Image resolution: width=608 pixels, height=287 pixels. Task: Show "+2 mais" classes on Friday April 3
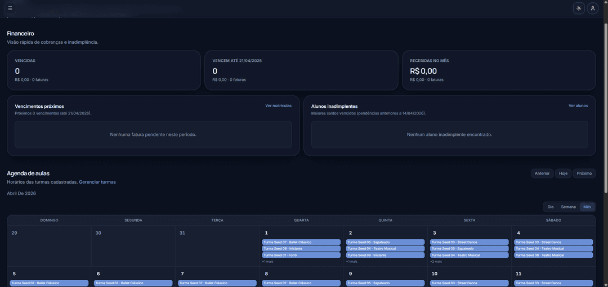[x=436, y=261]
